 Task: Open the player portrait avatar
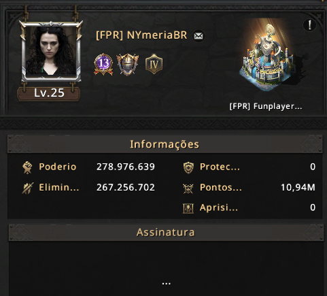[x=51, y=51]
